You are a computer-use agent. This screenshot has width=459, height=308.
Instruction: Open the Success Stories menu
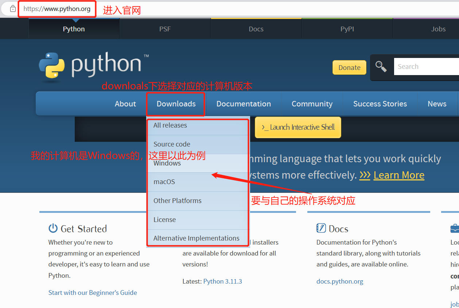tap(380, 104)
